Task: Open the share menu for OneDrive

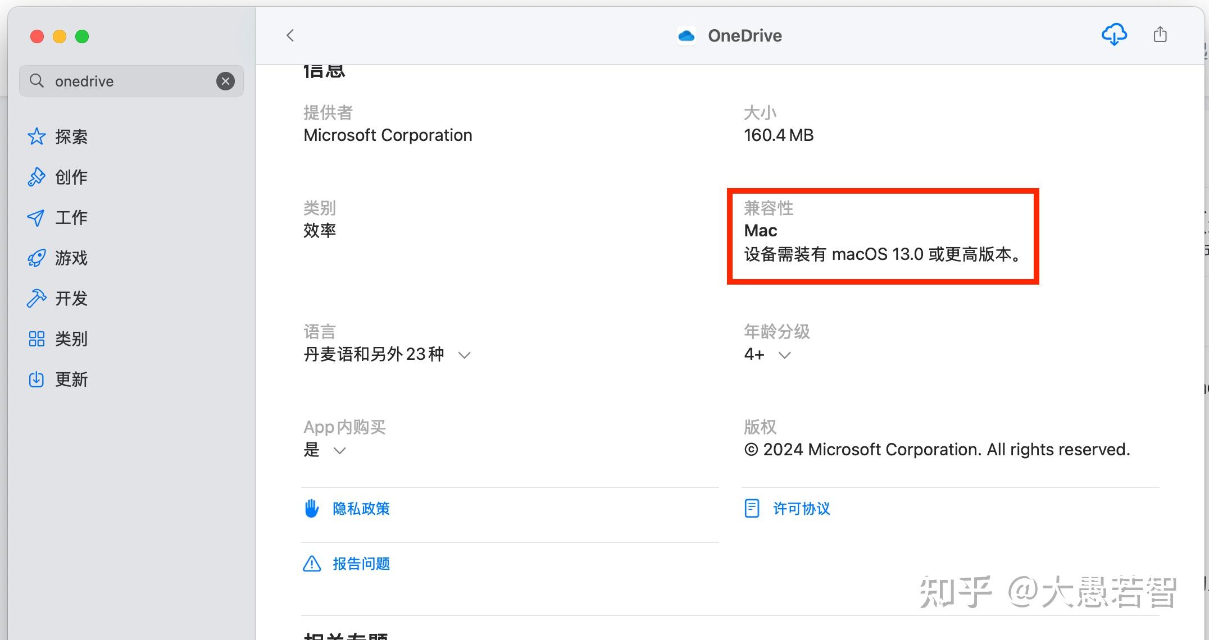Action: point(1160,34)
